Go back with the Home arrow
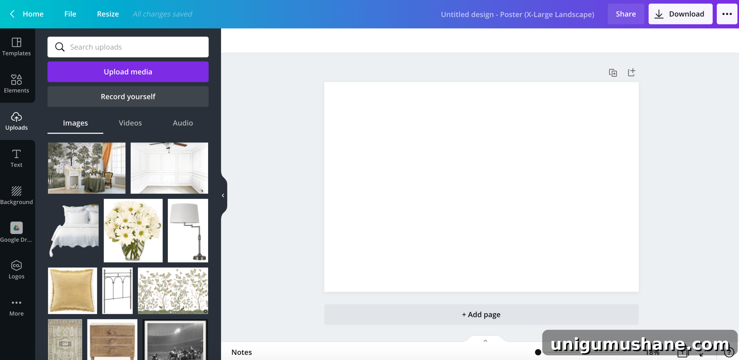Screen dimensions: 739x360 [x=12, y=14]
